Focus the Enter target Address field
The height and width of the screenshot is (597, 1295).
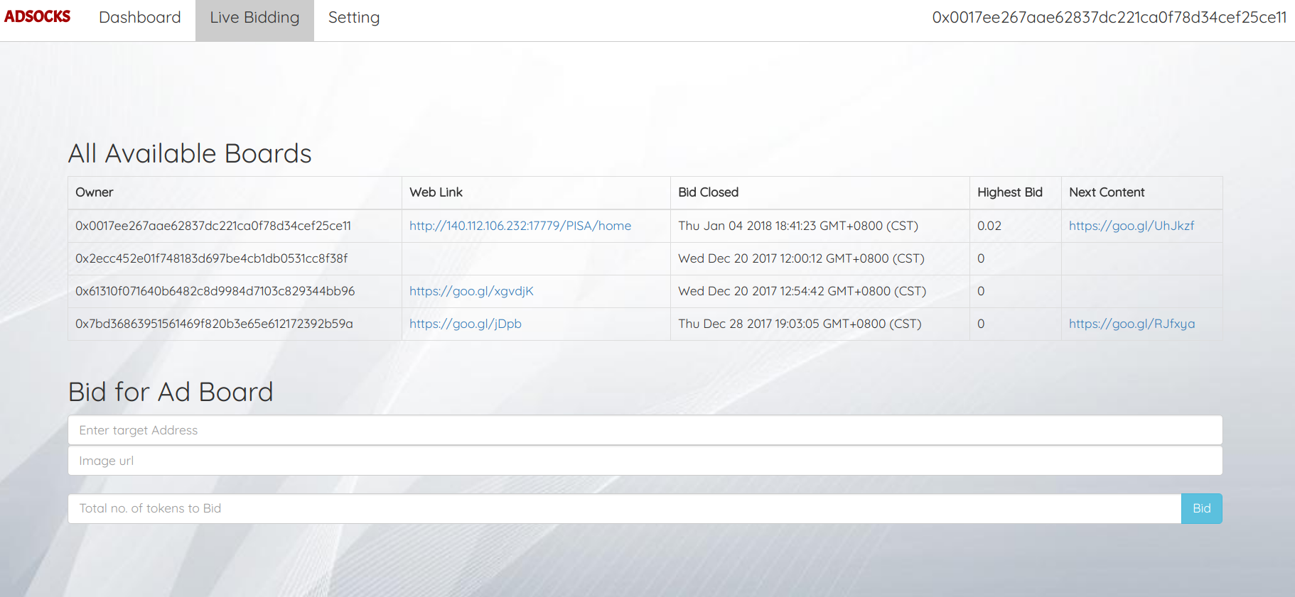click(645, 430)
